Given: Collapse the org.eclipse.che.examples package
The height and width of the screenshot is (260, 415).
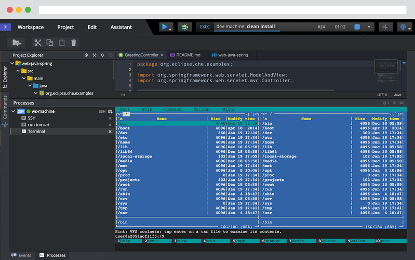Looking at the screenshot, I should pos(36,93).
